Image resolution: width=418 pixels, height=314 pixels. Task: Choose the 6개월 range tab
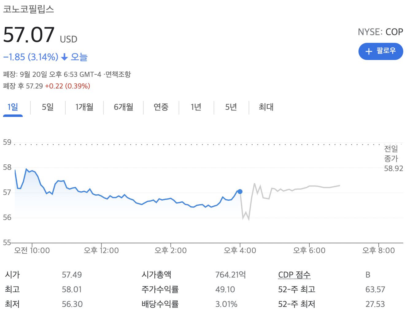coord(124,107)
